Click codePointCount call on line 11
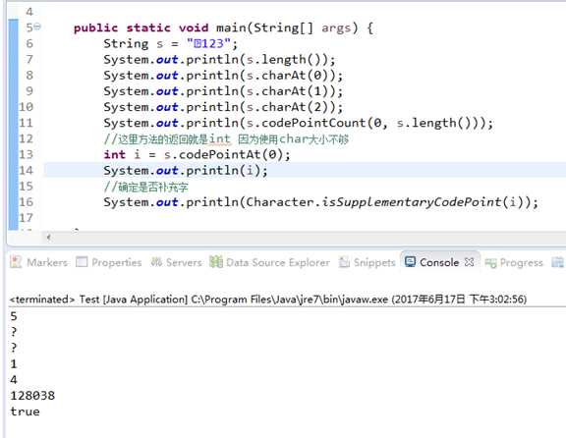 coord(362,123)
